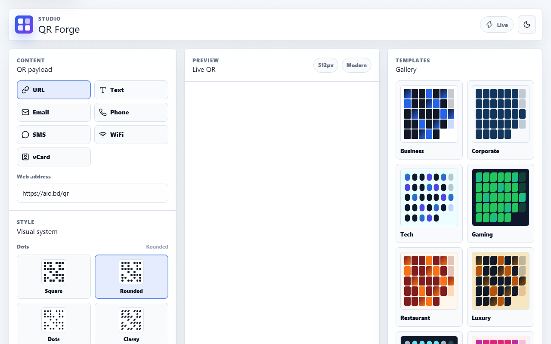Pick the SMS payload type
Viewport: 551px width, 344px height.
pos(54,135)
